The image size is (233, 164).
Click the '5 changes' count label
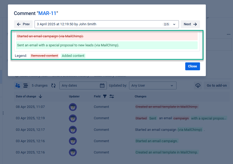click(40, 85)
